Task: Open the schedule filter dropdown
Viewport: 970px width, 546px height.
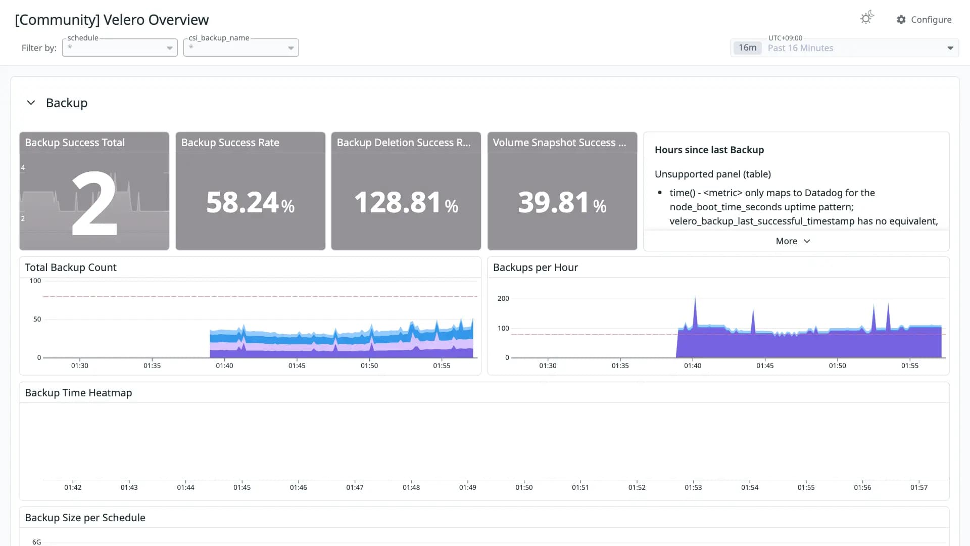Action: coord(120,48)
